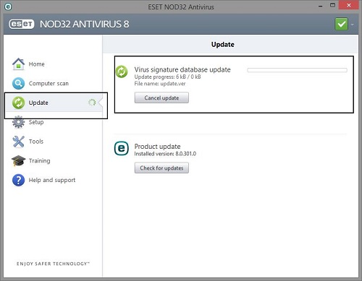Click the Tools wrench icon
362x281 pixels.
[x=18, y=142]
